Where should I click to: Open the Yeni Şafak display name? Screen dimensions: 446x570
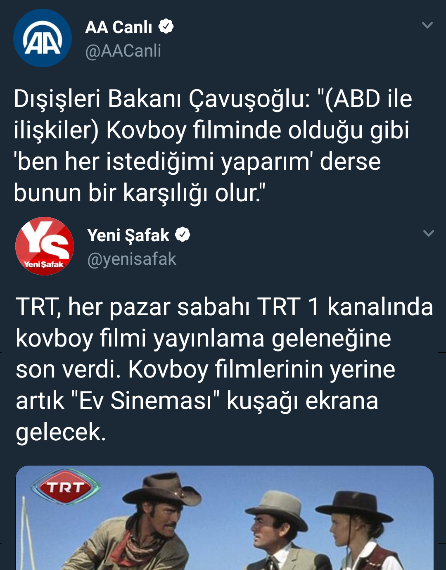tap(128, 235)
